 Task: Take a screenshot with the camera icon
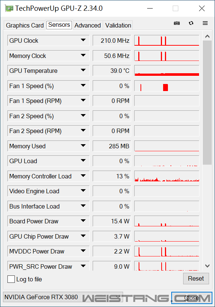177,23
